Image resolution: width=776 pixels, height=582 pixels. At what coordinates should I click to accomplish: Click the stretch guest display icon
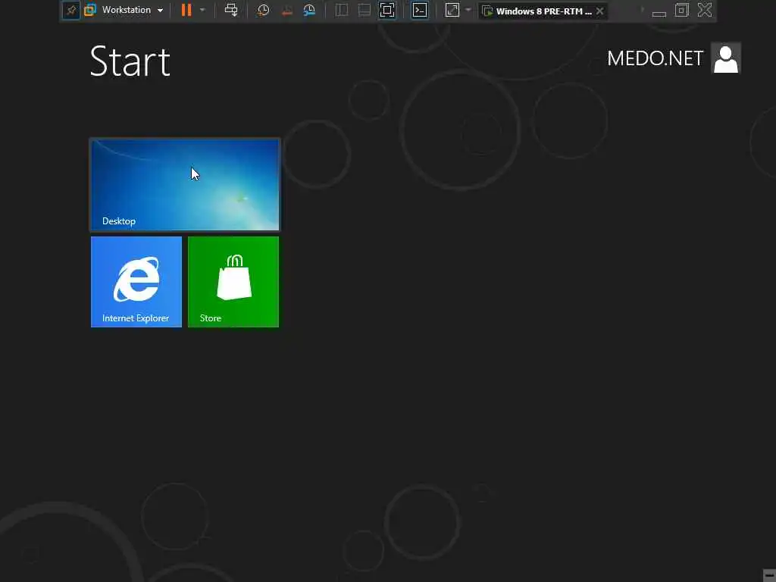point(452,11)
